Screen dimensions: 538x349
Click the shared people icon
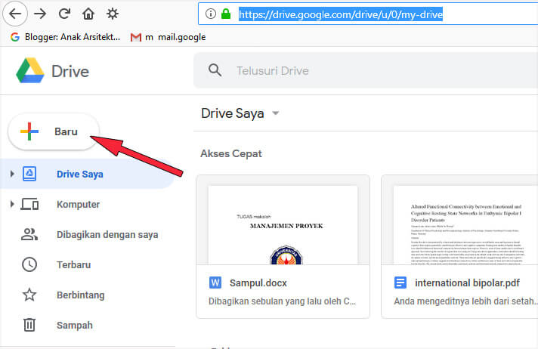pos(29,234)
